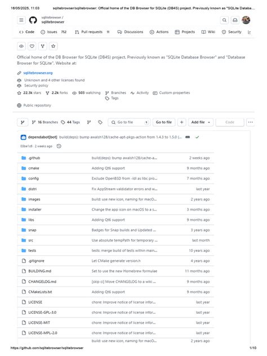Open the Wiki tab

(x=208, y=32)
